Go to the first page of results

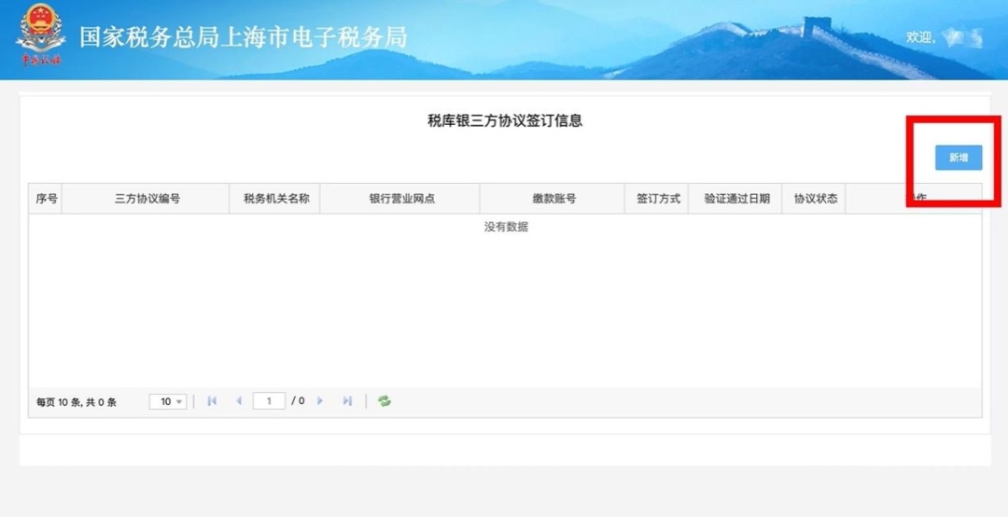point(212,401)
